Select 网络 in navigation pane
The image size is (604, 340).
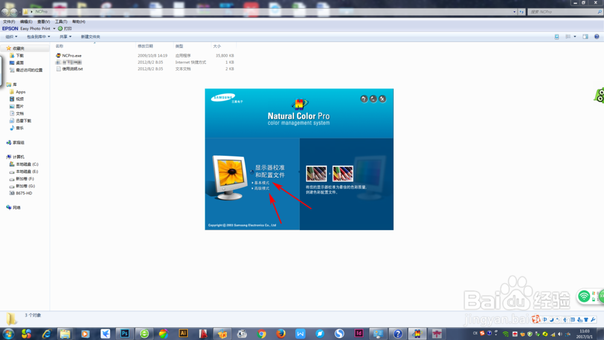click(x=16, y=208)
